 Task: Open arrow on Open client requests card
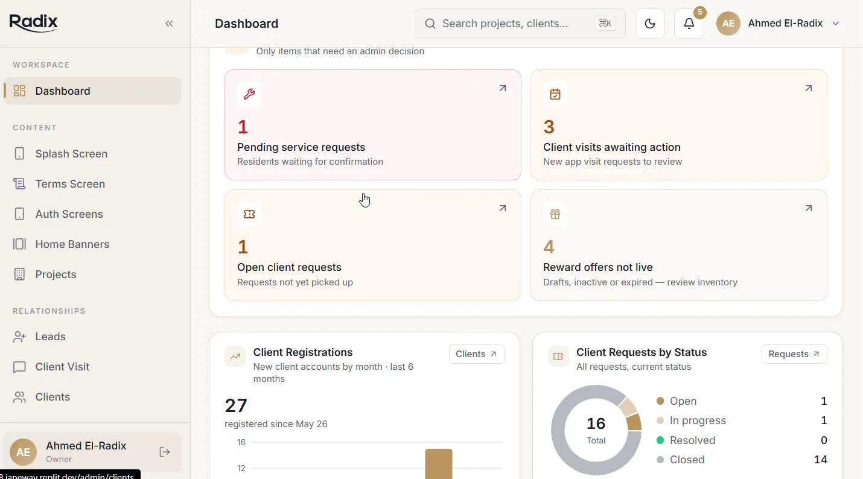pos(503,208)
